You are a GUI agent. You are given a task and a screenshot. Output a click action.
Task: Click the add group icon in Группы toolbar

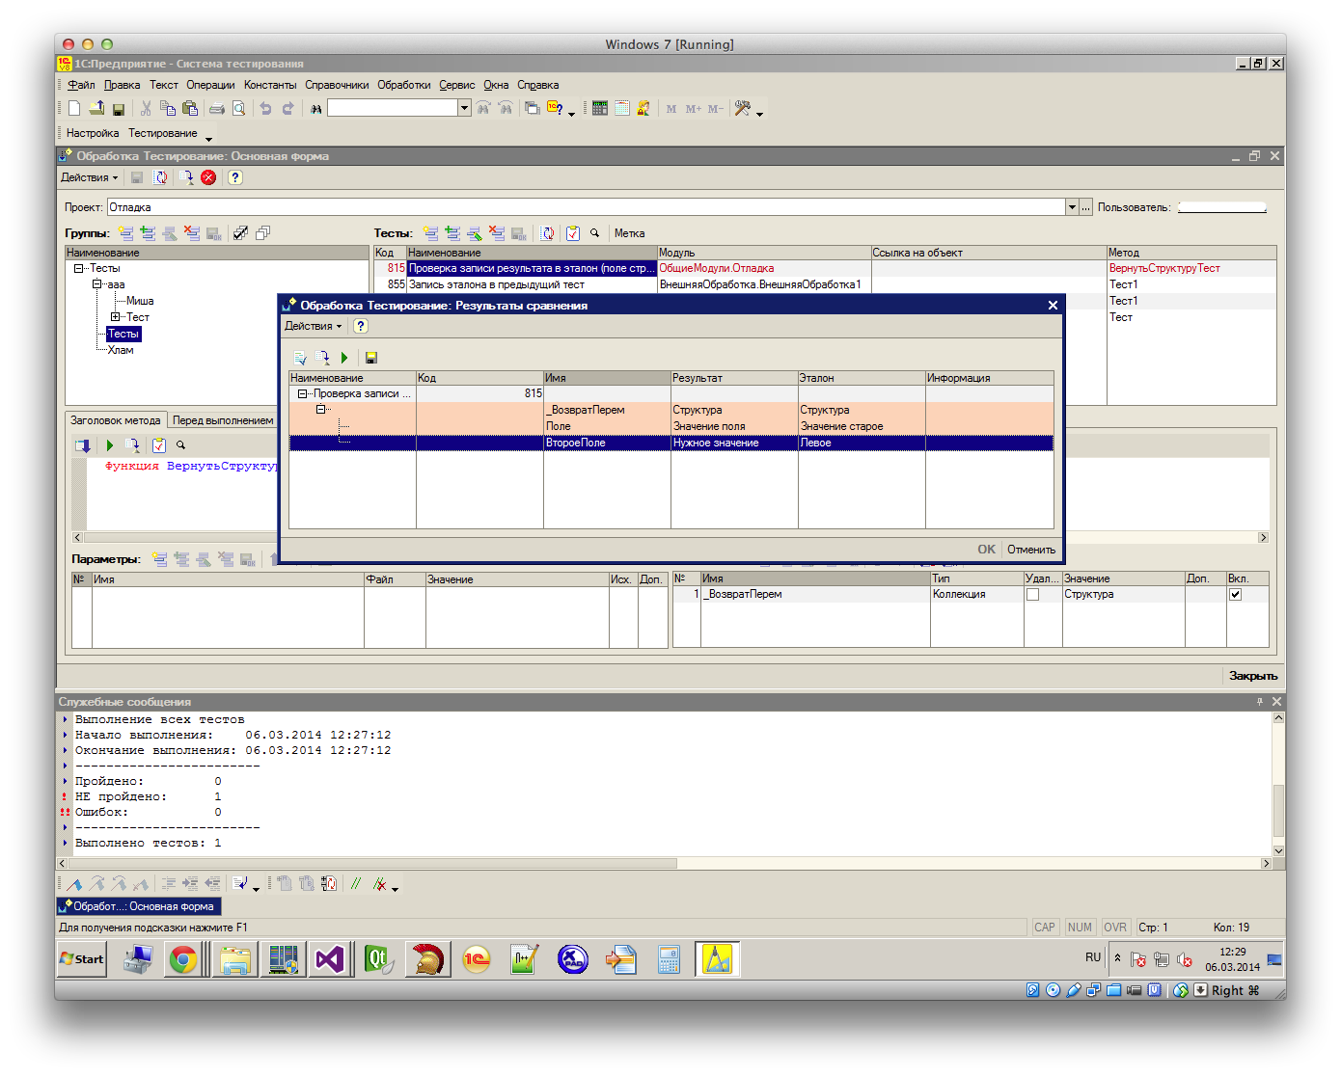[126, 233]
